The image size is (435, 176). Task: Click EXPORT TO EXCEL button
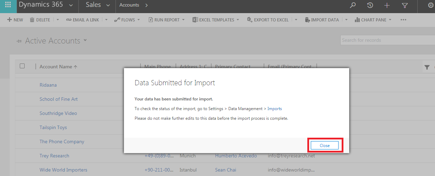[x=268, y=20]
